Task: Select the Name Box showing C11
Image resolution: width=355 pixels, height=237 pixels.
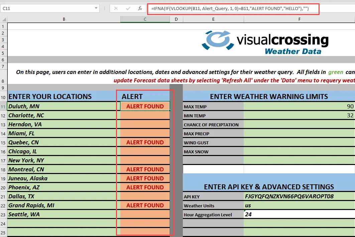Action: pos(47,8)
